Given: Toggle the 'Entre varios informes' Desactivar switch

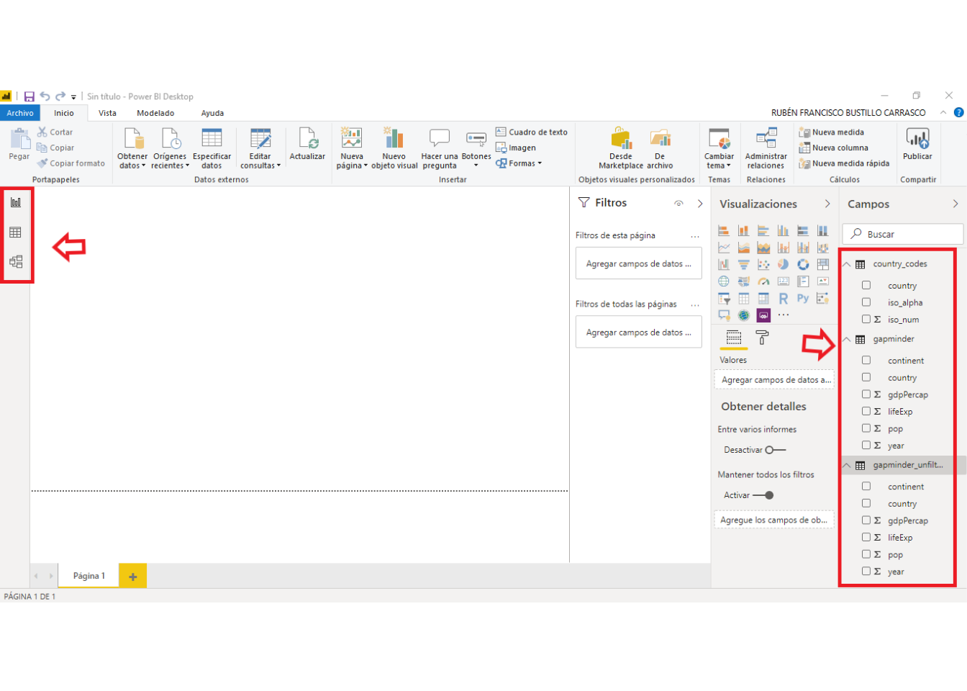Looking at the screenshot, I should point(776,450).
